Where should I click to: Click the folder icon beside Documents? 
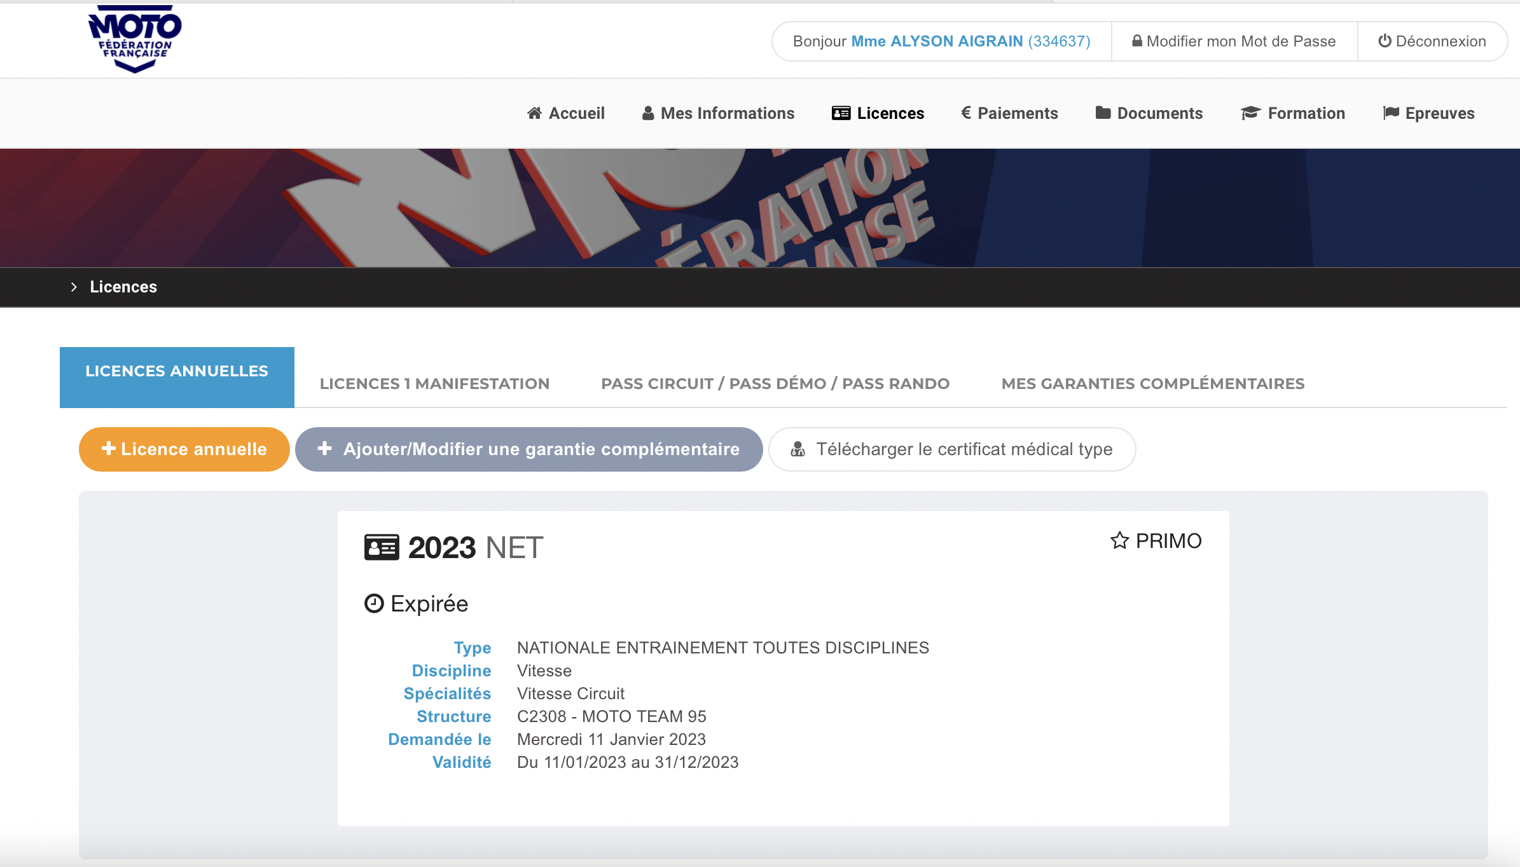click(x=1103, y=113)
